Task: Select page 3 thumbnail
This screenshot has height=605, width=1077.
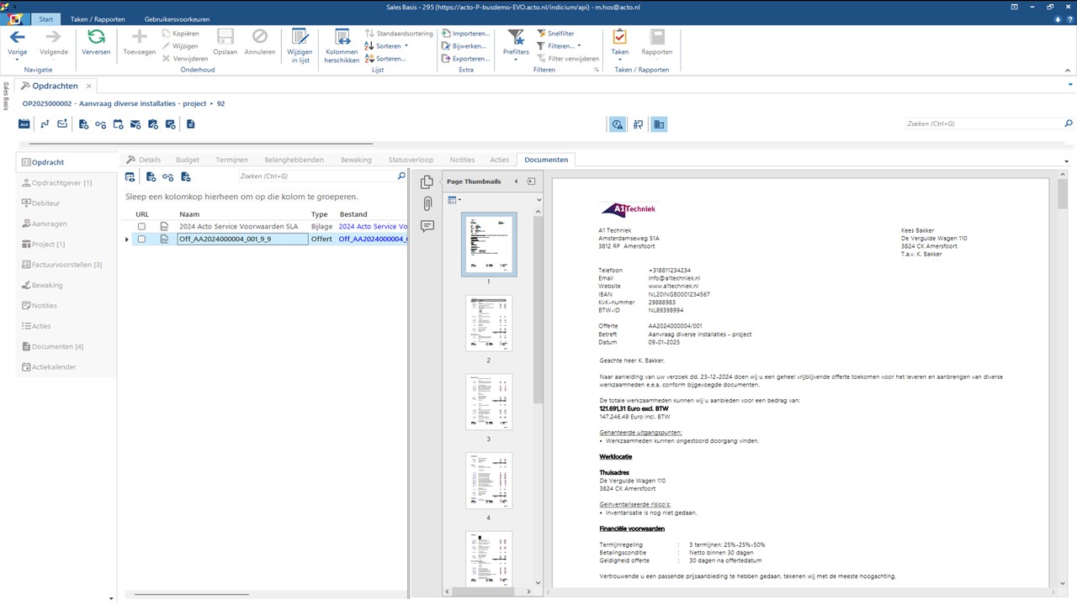Action: coord(488,402)
